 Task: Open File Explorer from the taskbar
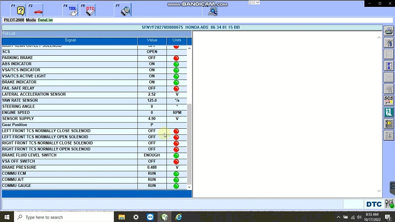pyautogui.click(x=121, y=217)
